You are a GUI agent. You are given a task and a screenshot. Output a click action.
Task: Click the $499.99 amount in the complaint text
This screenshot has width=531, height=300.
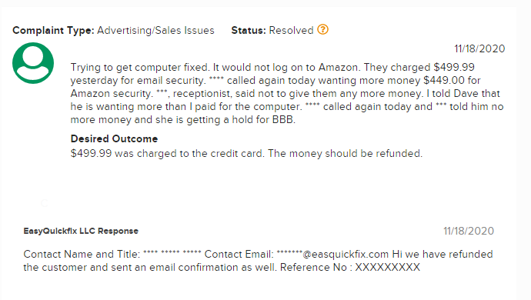point(454,67)
